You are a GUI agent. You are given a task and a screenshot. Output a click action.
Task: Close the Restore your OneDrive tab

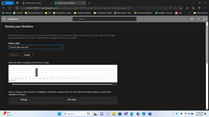84,3
